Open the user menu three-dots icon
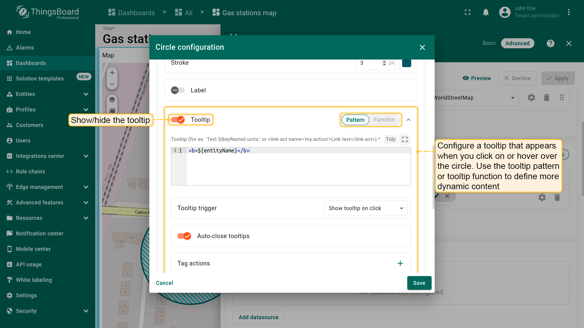 568,12
